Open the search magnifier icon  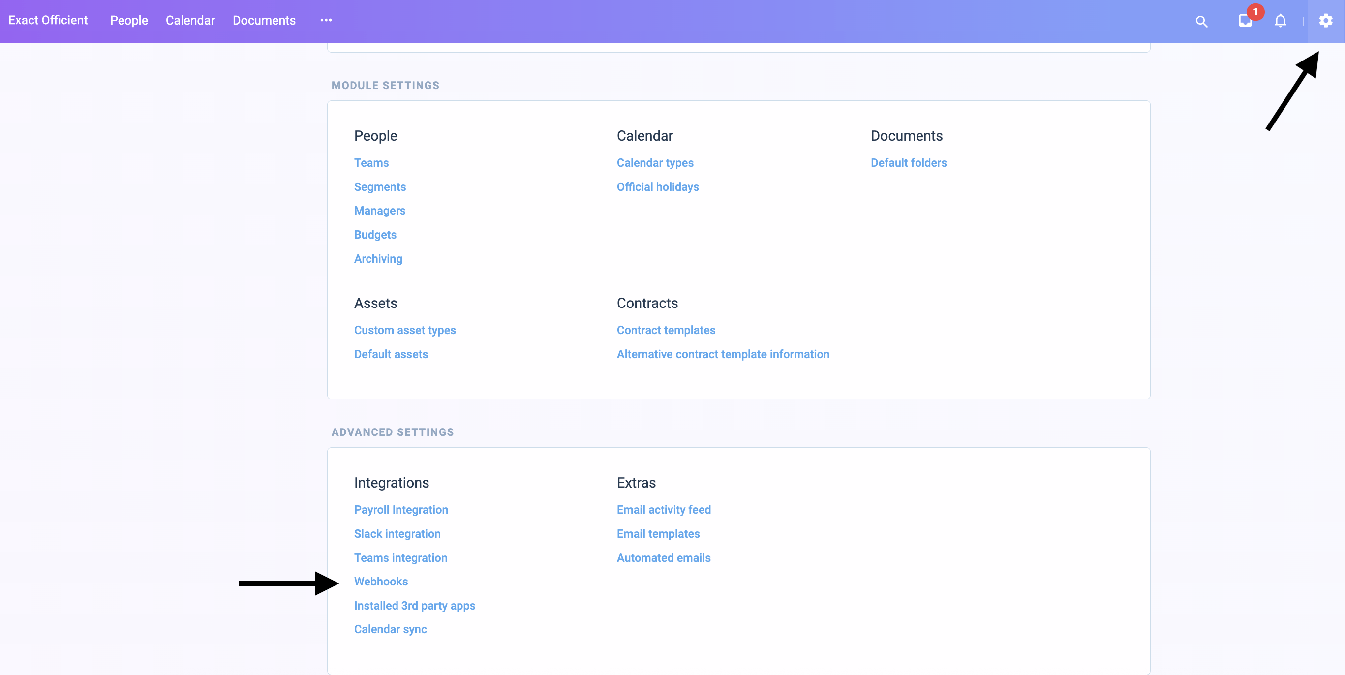pos(1201,22)
